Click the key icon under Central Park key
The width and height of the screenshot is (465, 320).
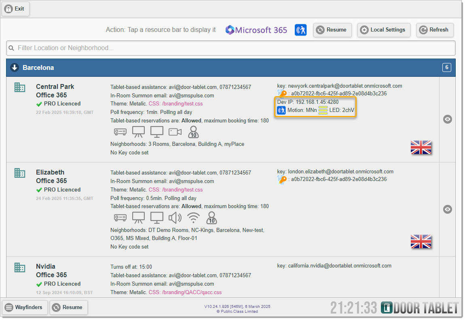[282, 94]
